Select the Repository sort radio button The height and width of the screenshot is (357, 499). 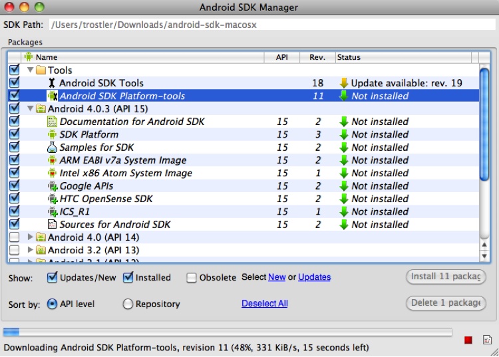pyautogui.click(x=128, y=304)
